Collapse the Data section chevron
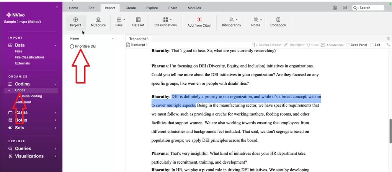392x172 pixels. coord(56,45)
